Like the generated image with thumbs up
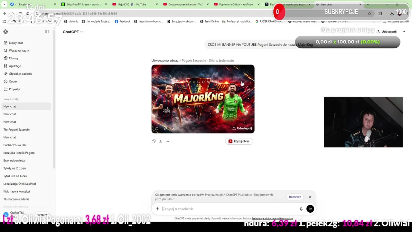 click(x=157, y=128)
